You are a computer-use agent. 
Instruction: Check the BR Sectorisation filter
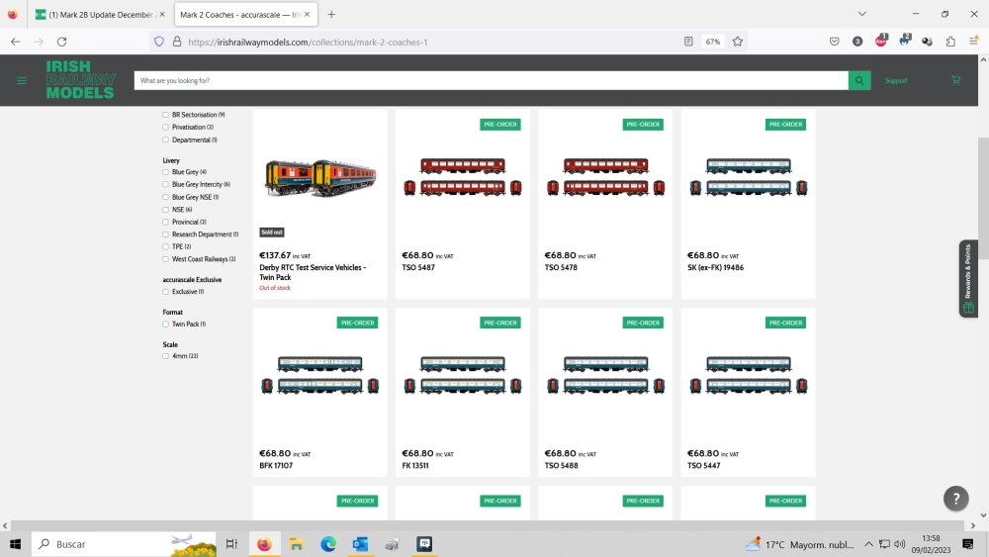165,115
